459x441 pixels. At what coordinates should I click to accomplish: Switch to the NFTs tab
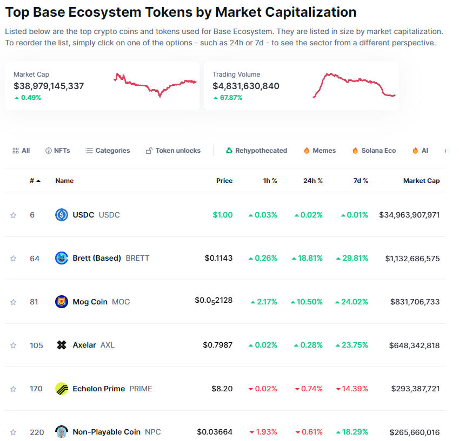(x=57, y=151)
